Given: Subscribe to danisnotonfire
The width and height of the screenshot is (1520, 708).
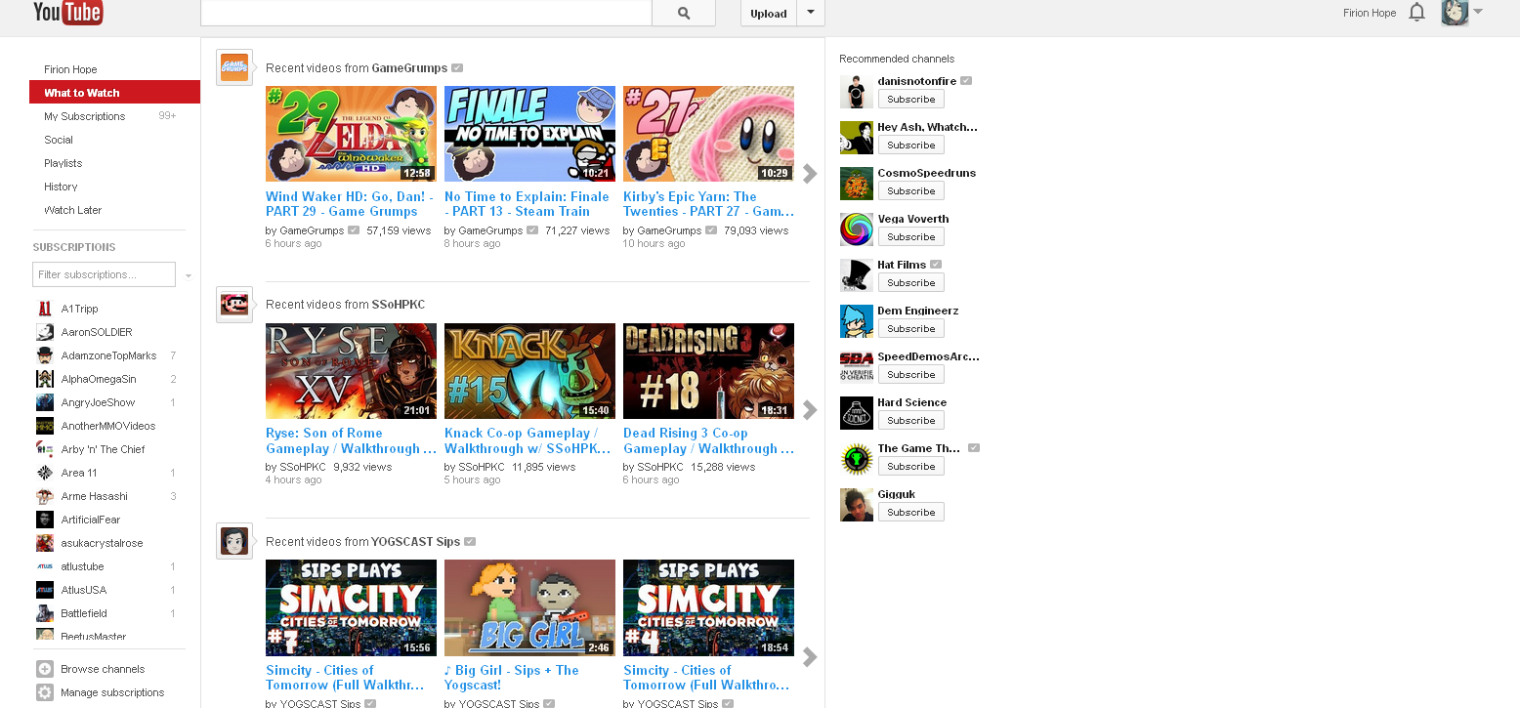Looking at the screenshot, I should point(911,100).
